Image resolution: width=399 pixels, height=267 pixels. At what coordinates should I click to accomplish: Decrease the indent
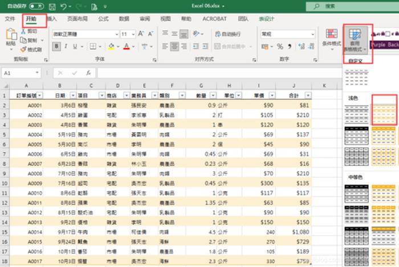pos(196,46)
